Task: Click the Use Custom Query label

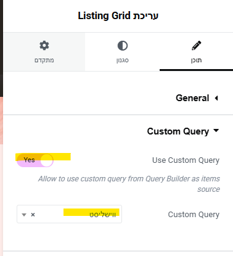Action: click(x=186, y=160)
